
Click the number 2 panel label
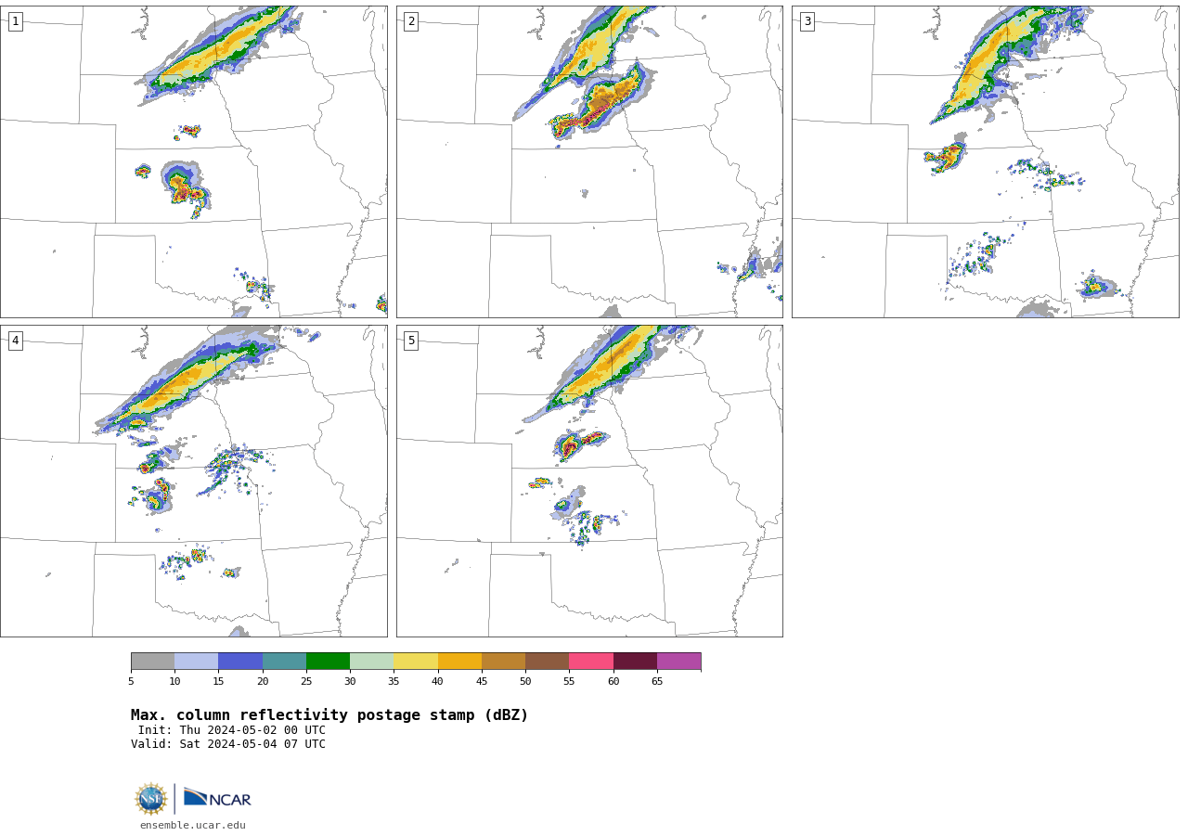pyautogui.click(x=411, y=21)
